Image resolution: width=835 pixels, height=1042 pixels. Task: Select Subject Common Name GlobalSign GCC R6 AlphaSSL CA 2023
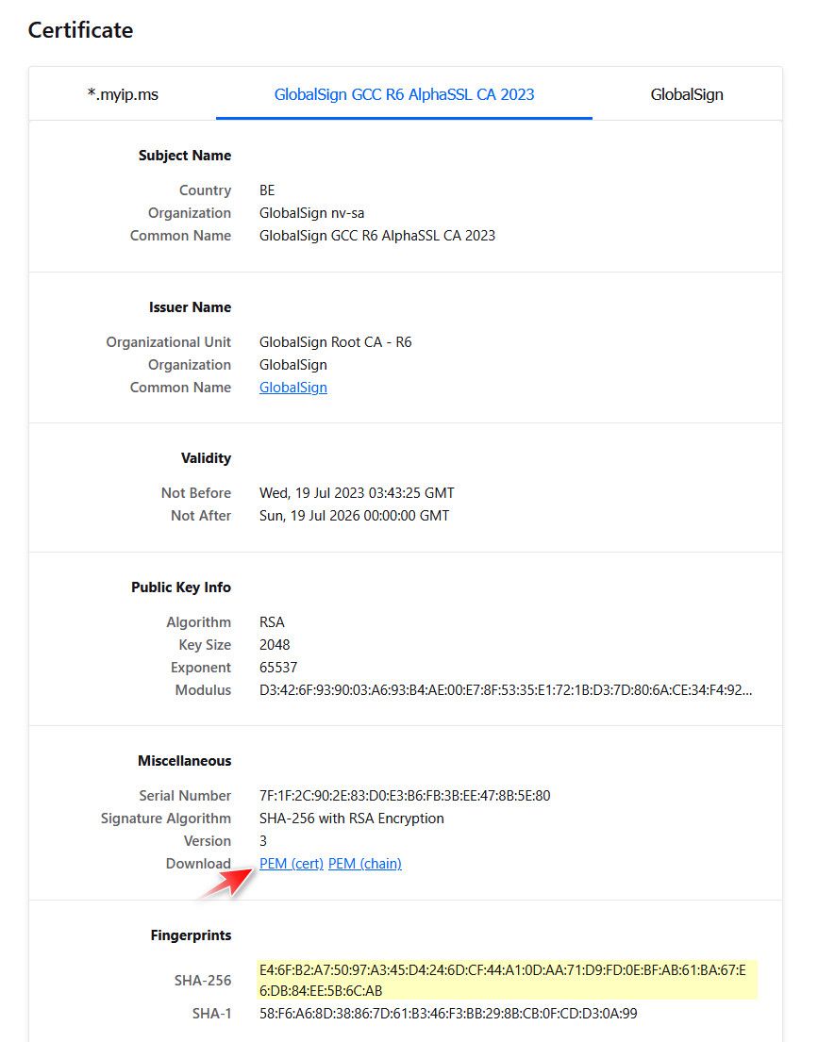[x=377, y=235]
